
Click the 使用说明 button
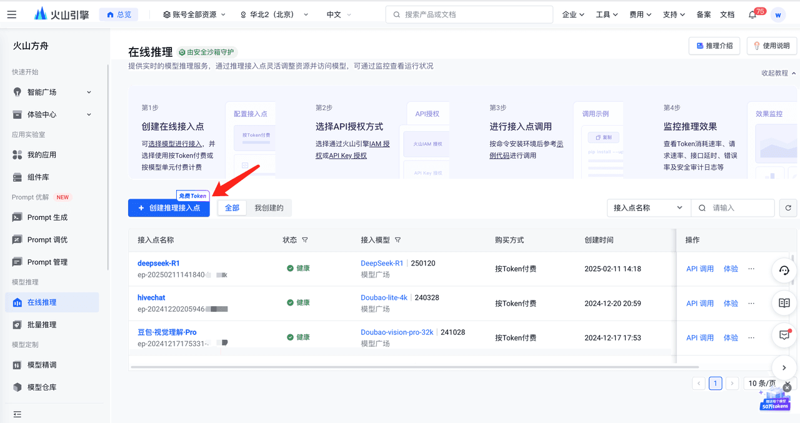pos(772,46)
